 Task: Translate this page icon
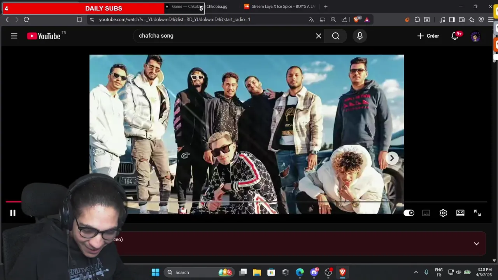pyautogui.click(x=311, y=19)
